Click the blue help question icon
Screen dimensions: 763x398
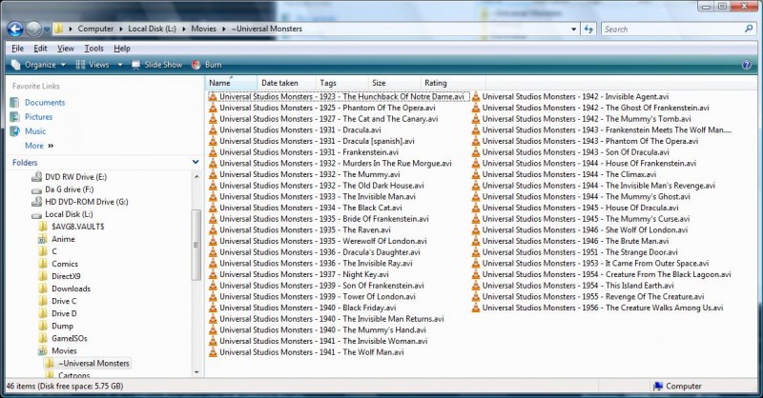(x=747, y=65)
